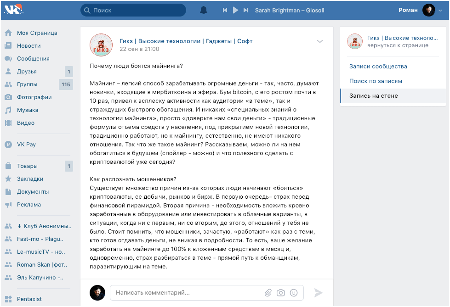
Task: Open the Друзья section
Action: pos(27,72)
